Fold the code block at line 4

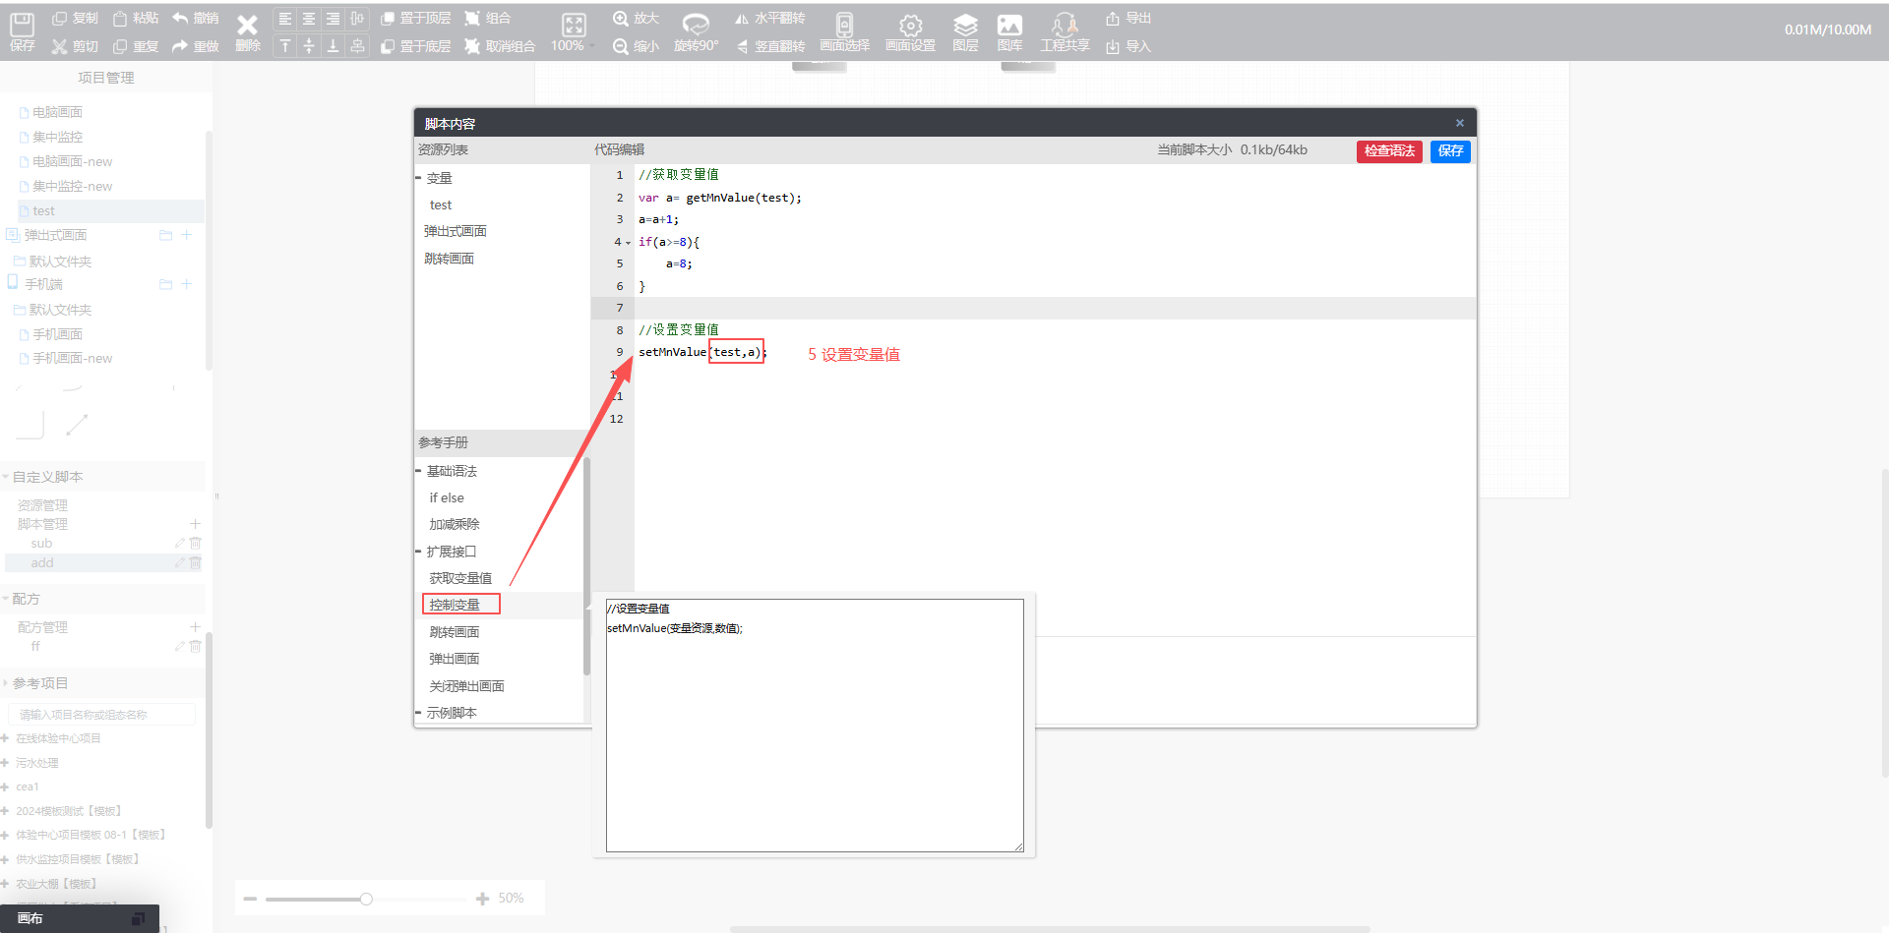click(629, 243)
